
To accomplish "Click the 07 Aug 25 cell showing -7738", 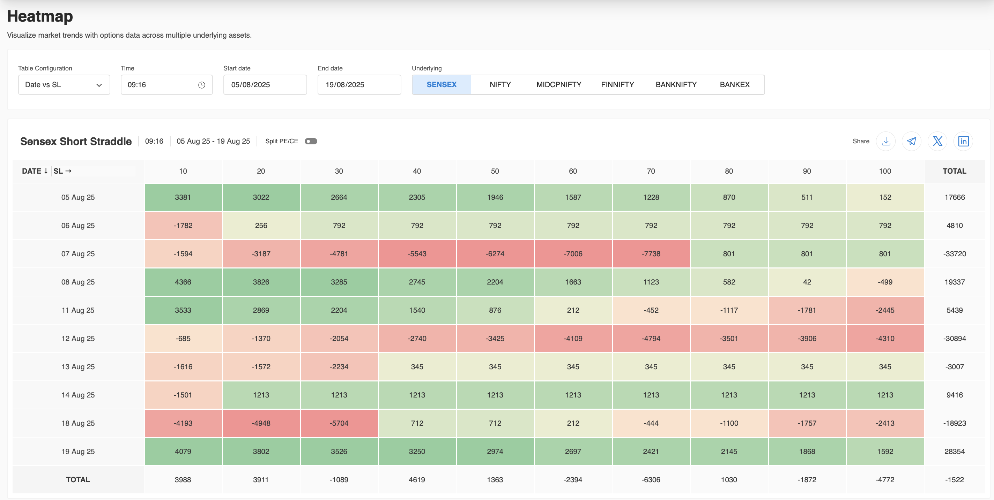I will [651, 254].
